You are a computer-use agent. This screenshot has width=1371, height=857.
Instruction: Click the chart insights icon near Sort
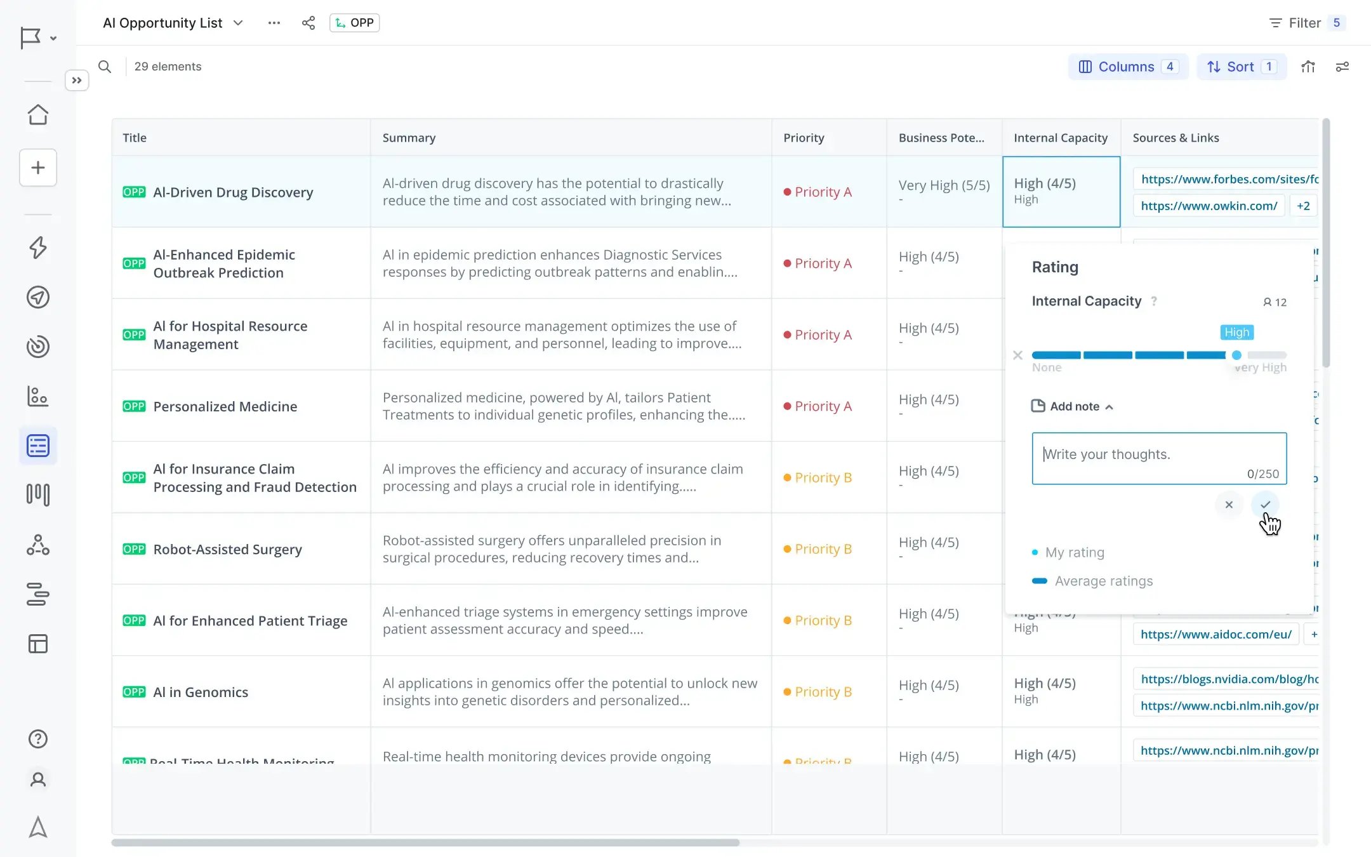coord(1308,67)
